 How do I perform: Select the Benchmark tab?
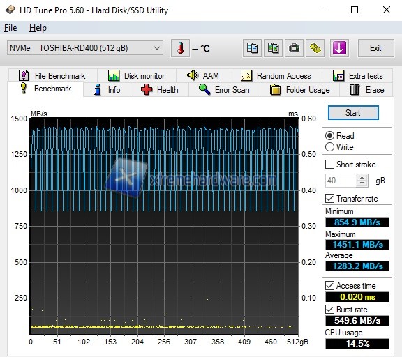45,89
